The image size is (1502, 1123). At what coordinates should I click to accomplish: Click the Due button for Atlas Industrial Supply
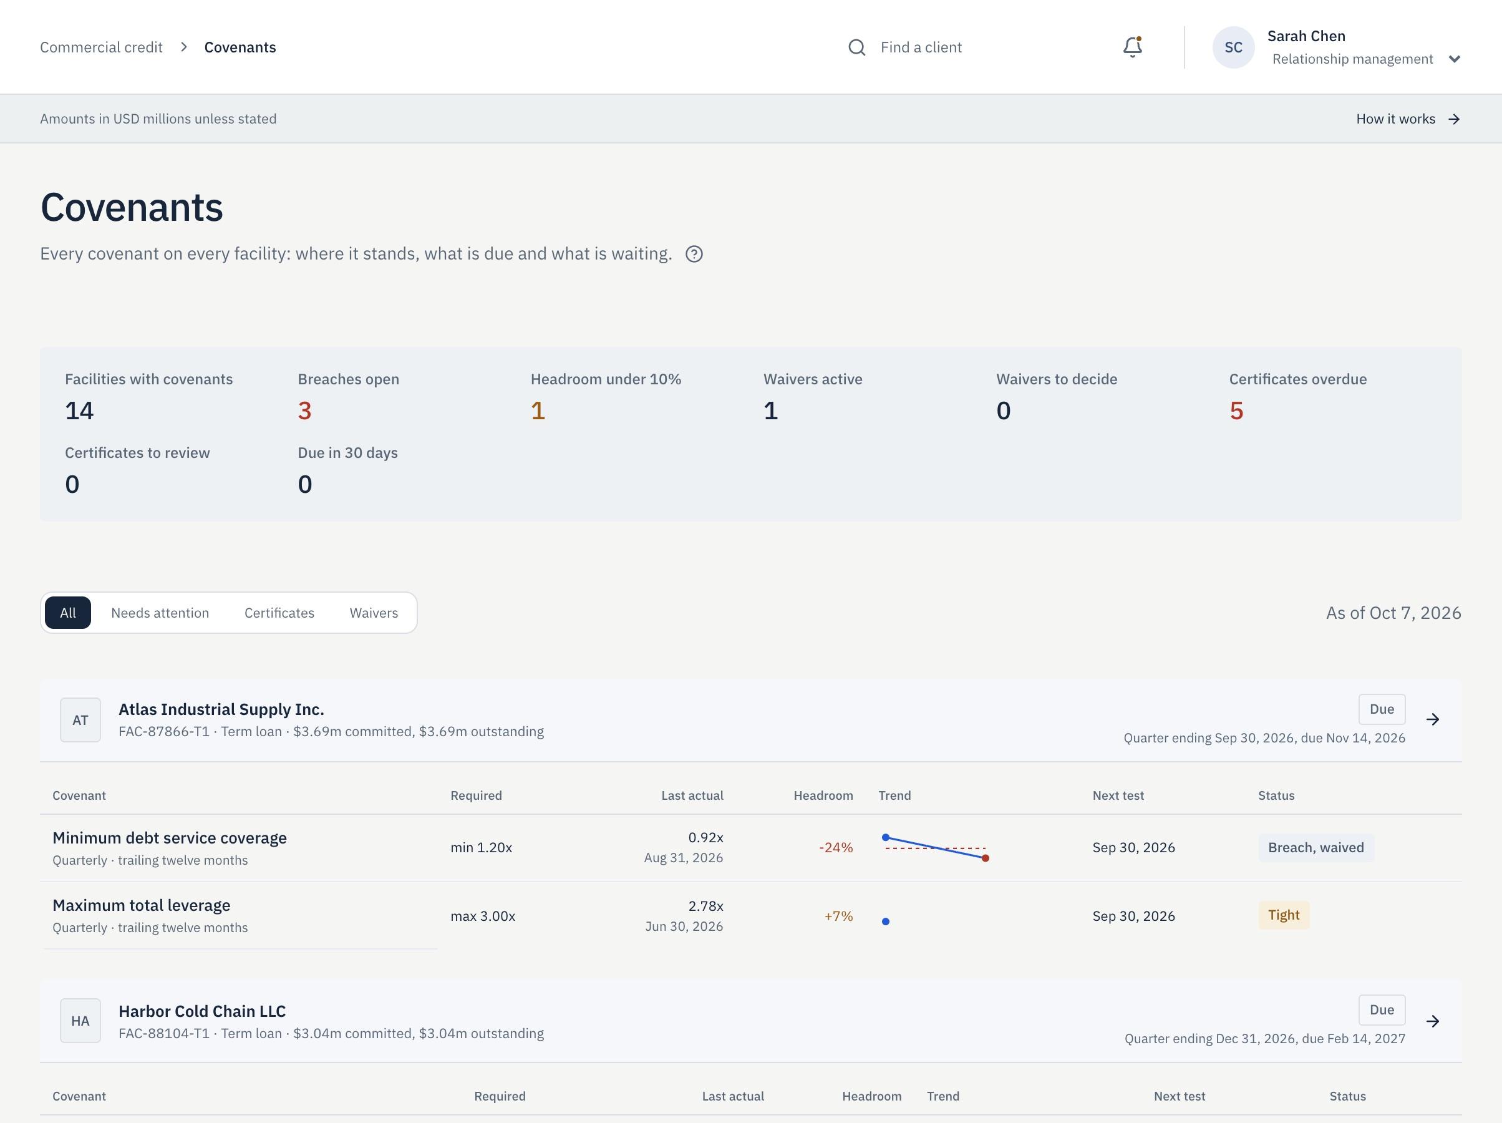[1382, 709]
